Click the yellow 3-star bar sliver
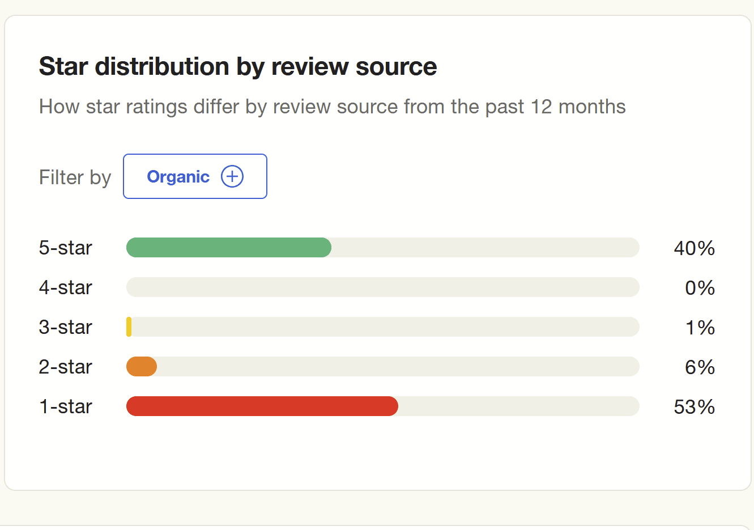754x530 pixels. point(129,327)
